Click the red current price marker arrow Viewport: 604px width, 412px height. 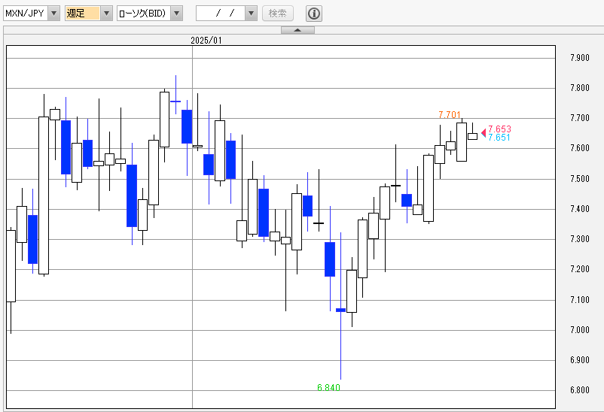(x=484, y=133)
